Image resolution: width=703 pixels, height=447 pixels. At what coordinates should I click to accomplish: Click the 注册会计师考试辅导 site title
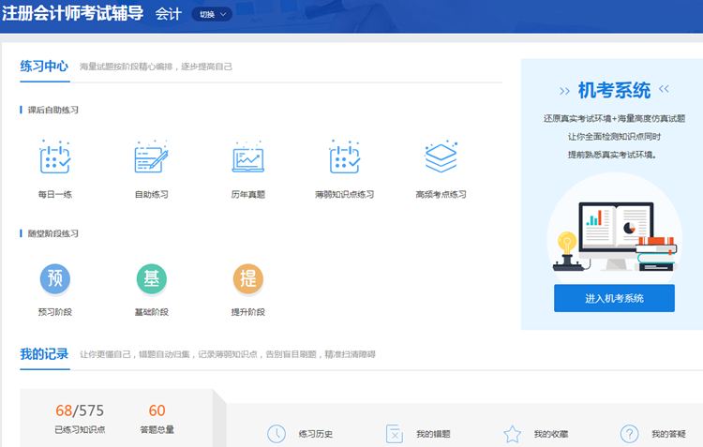coord(72,13)
